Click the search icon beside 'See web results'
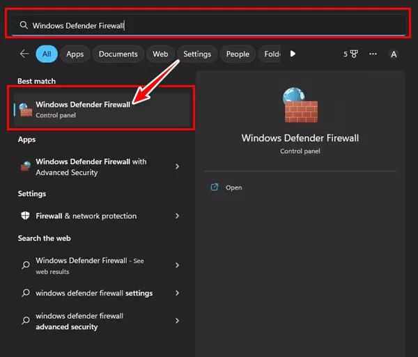Image resolution: width=418 pixels, height=357 pixels. pyautogui.click(x=26, y=265)
